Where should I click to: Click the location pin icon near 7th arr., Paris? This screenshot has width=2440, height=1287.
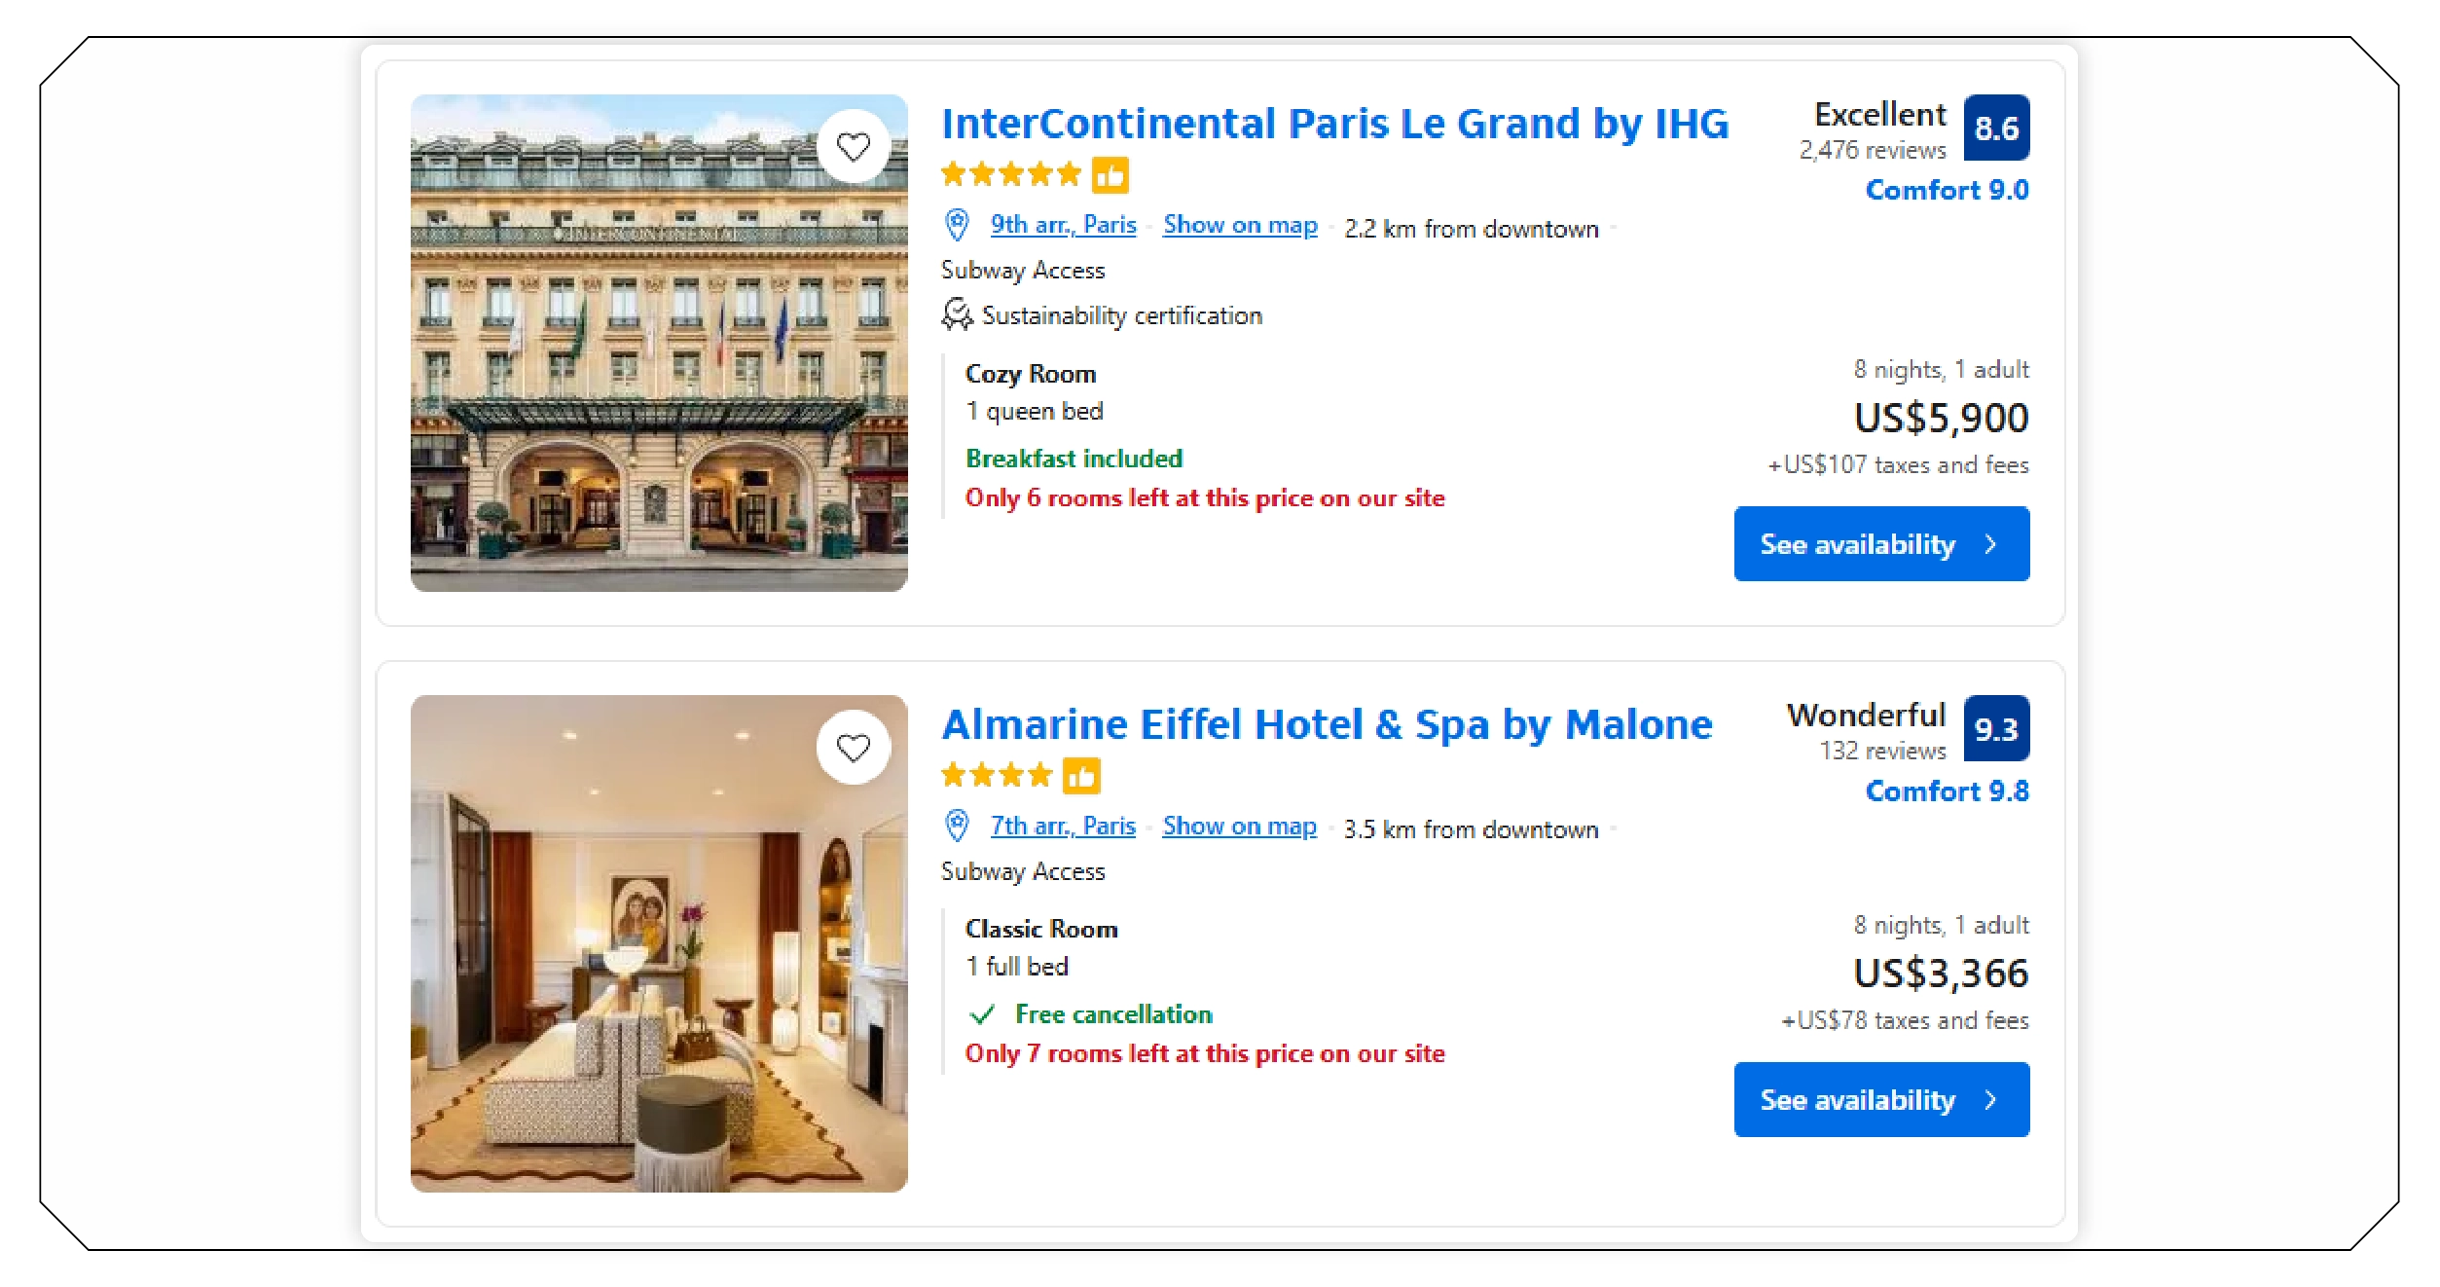pyautogui.click(x=958, y=826)
